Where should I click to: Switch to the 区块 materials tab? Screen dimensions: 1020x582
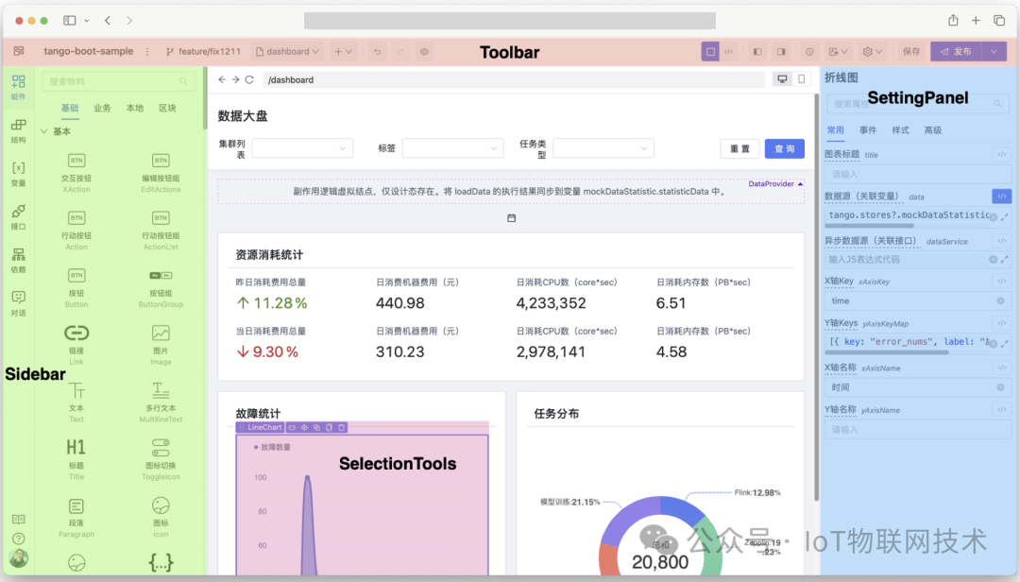[167, 108]
